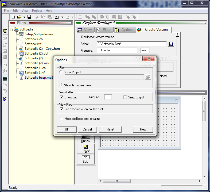The width and height of the screenshot is (210, 192).
Task: Open the Undo history dropdown arrow
Action: [x=62, y=17]
